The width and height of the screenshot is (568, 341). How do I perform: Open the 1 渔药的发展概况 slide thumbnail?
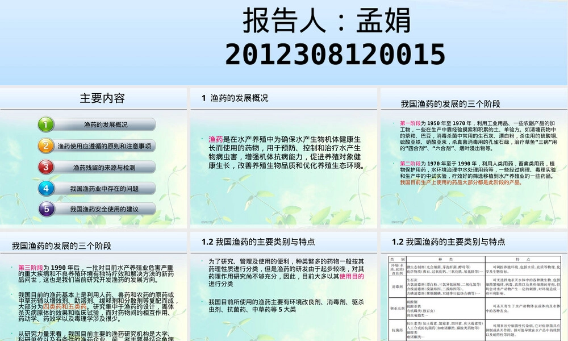pos(283,157)
